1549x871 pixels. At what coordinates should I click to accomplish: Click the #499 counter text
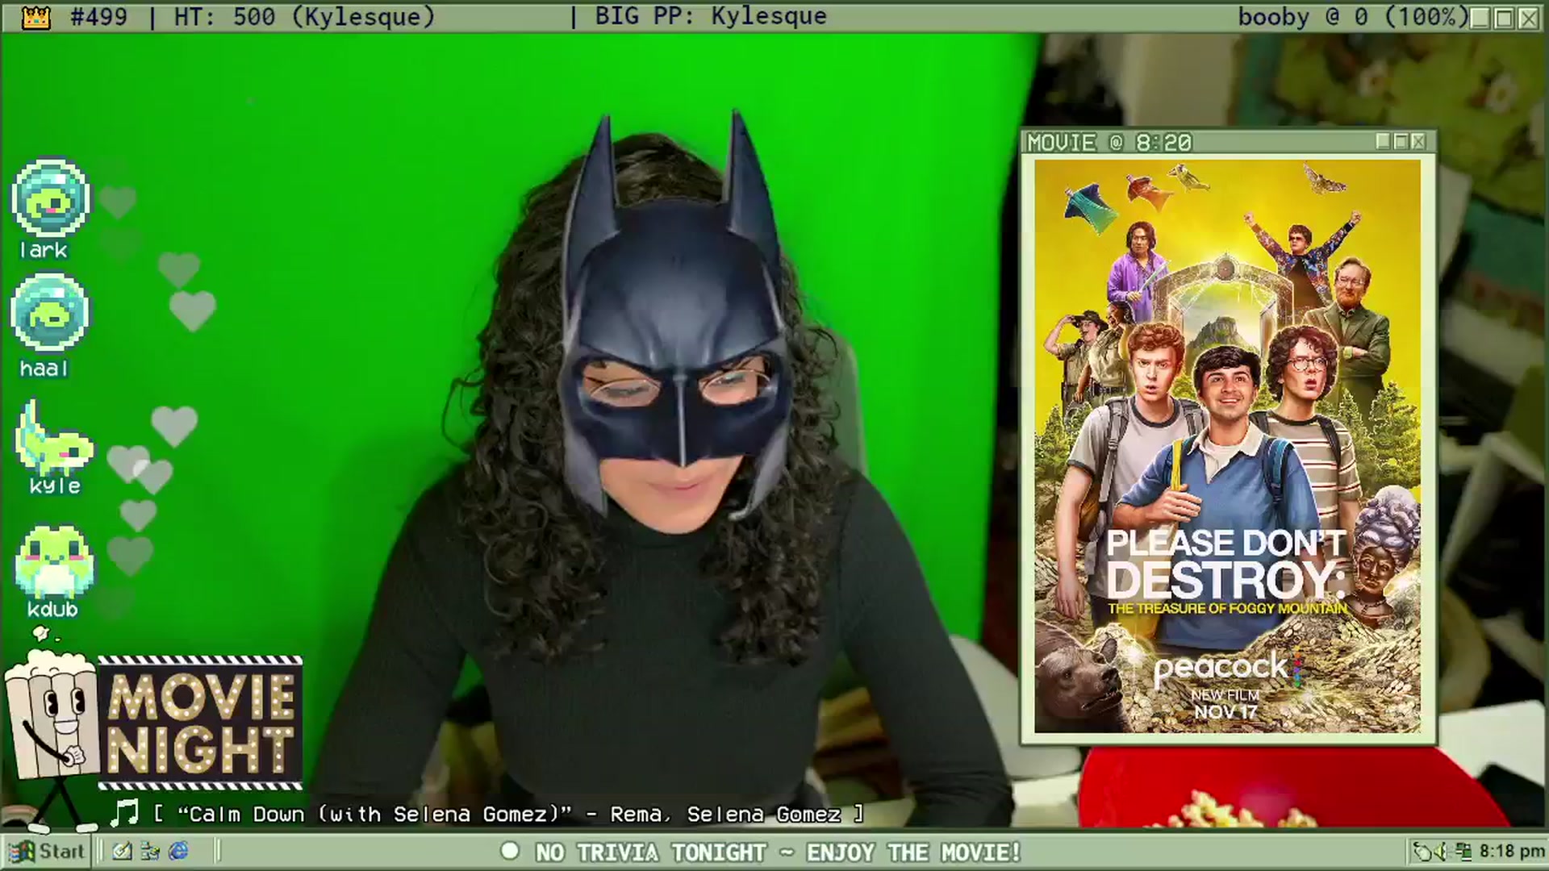(x=98, y=17)
